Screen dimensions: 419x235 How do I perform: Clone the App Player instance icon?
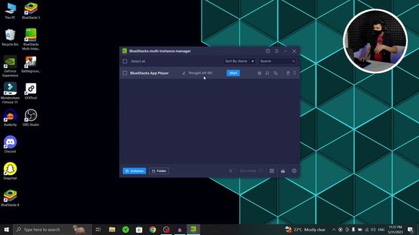276,73
